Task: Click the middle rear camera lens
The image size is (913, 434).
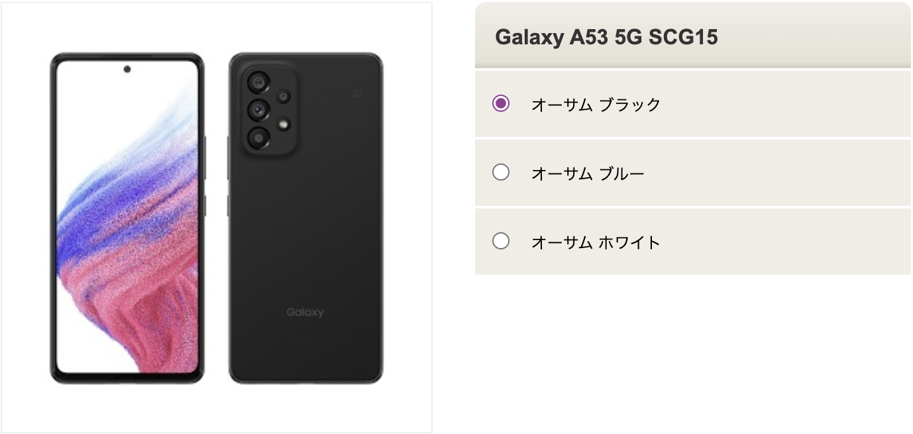Action: [258, 109]
